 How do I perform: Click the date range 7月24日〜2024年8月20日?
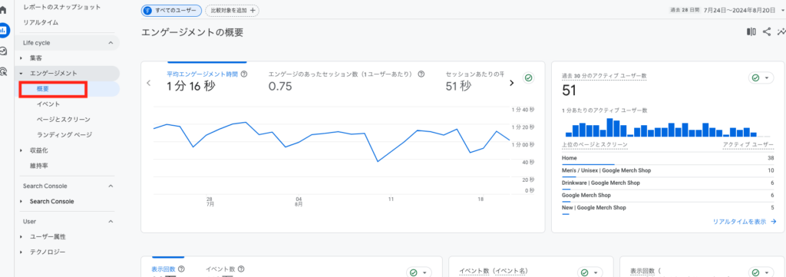point(739,10)
